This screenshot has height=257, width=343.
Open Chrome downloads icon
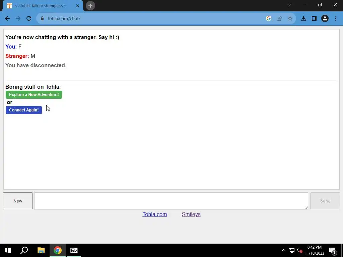pos(303,19)
